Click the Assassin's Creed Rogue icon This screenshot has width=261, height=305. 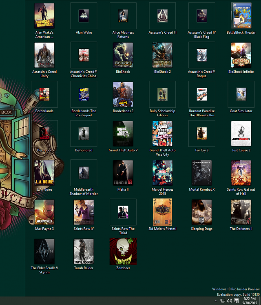pos(202,55)
